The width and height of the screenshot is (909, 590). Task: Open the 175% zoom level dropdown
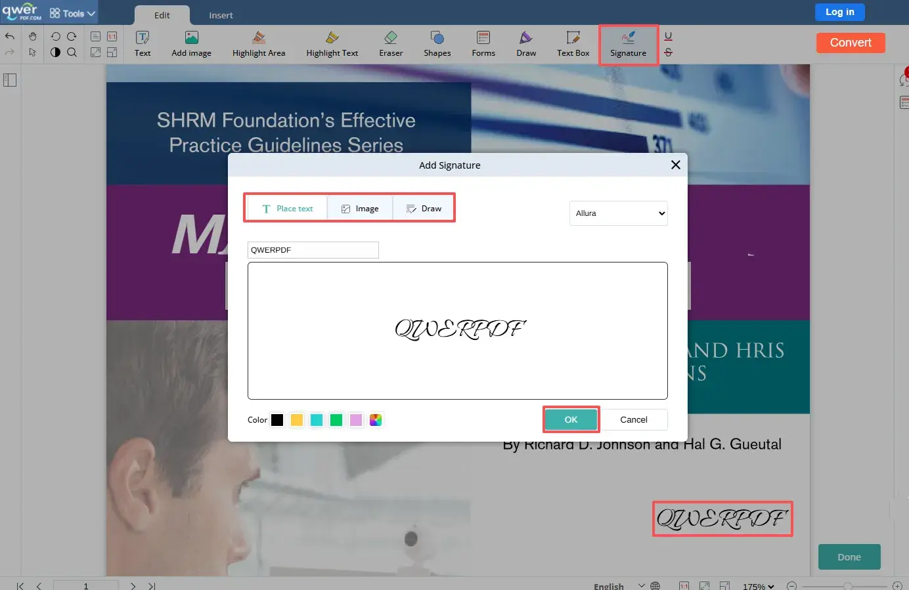(x=759, y=586)
